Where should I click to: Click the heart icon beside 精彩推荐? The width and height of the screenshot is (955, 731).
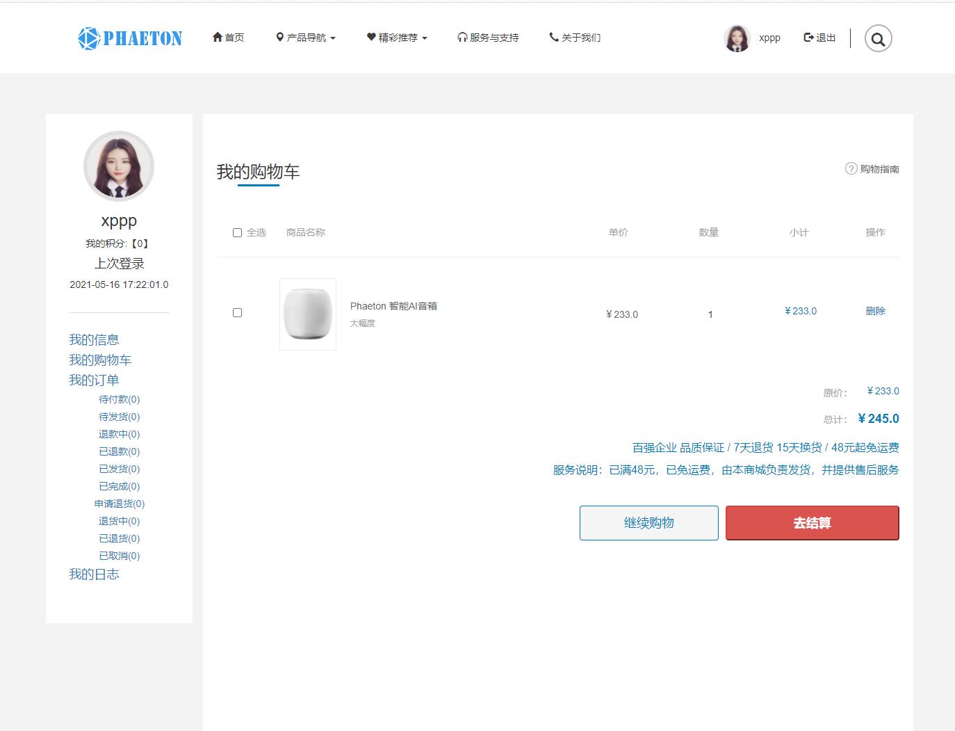point(370,37)
